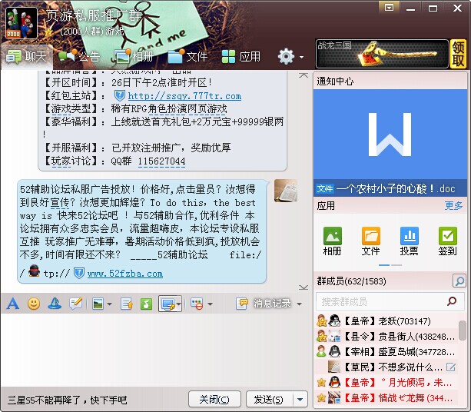
Task: Select member 老妖(703147)
Action: pyautogui.click(x=387, y=321)
